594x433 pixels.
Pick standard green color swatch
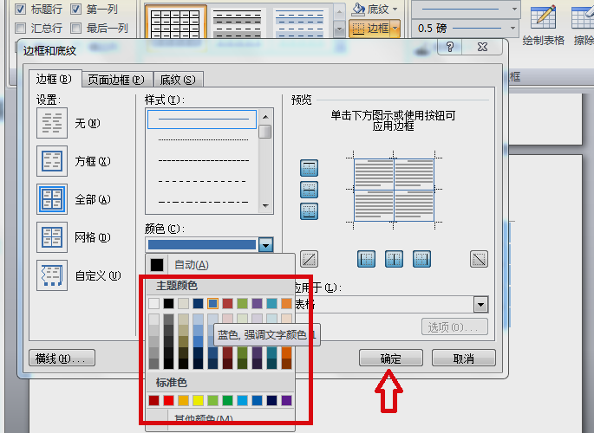coord(228,400)
